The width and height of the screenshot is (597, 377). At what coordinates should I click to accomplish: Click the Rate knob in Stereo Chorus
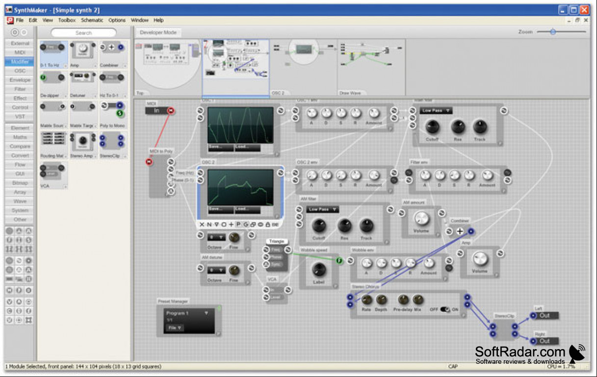[x=366, y=300]
